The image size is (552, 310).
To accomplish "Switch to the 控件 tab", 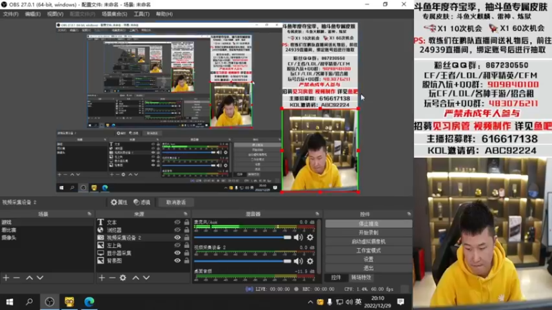I will tap(336, 278).
